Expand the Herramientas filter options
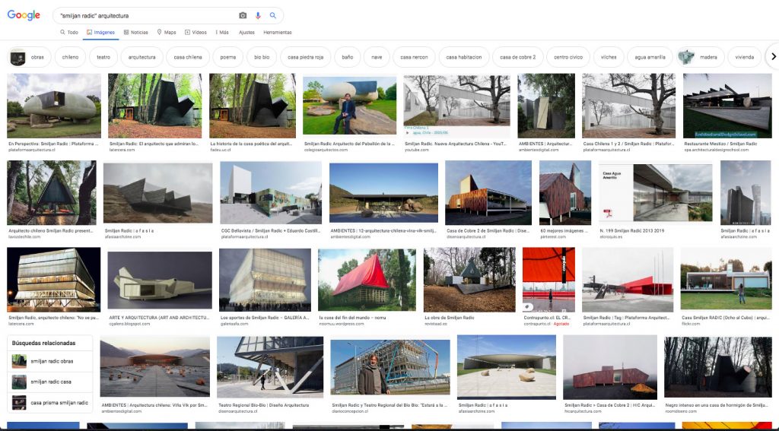 pyautogui.click(x=277, y=33)
